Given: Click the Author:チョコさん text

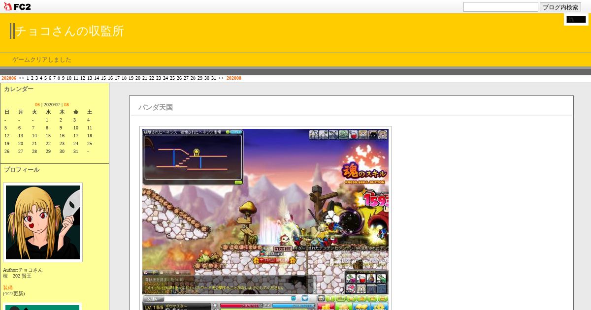Looking at the screenshot, I should (23, 270).
